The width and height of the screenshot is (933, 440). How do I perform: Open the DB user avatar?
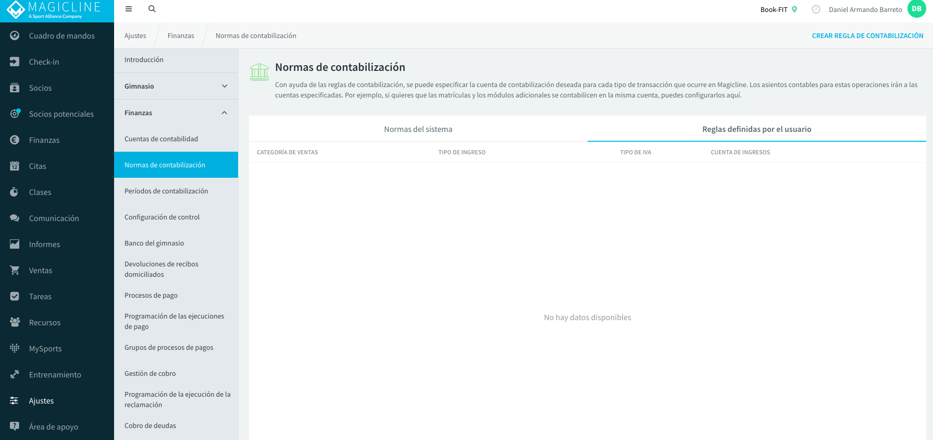tap(917, 9)
